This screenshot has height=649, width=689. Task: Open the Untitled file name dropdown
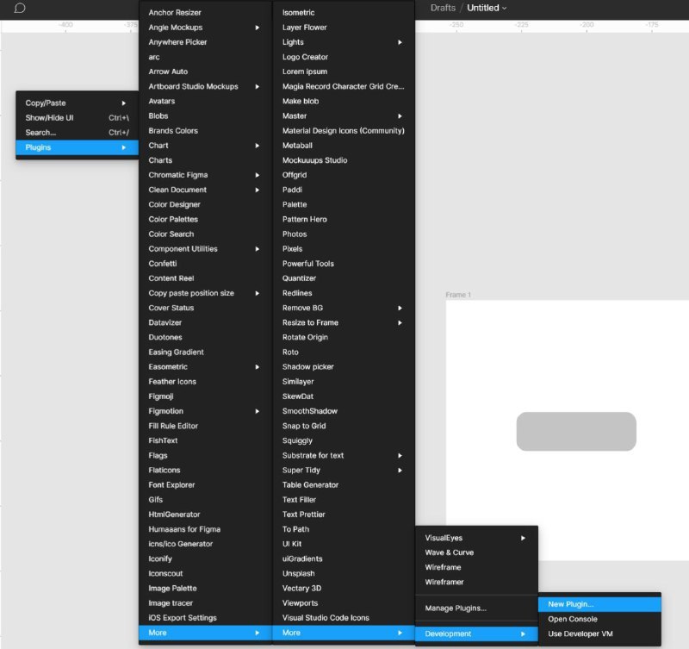[487, 8]
